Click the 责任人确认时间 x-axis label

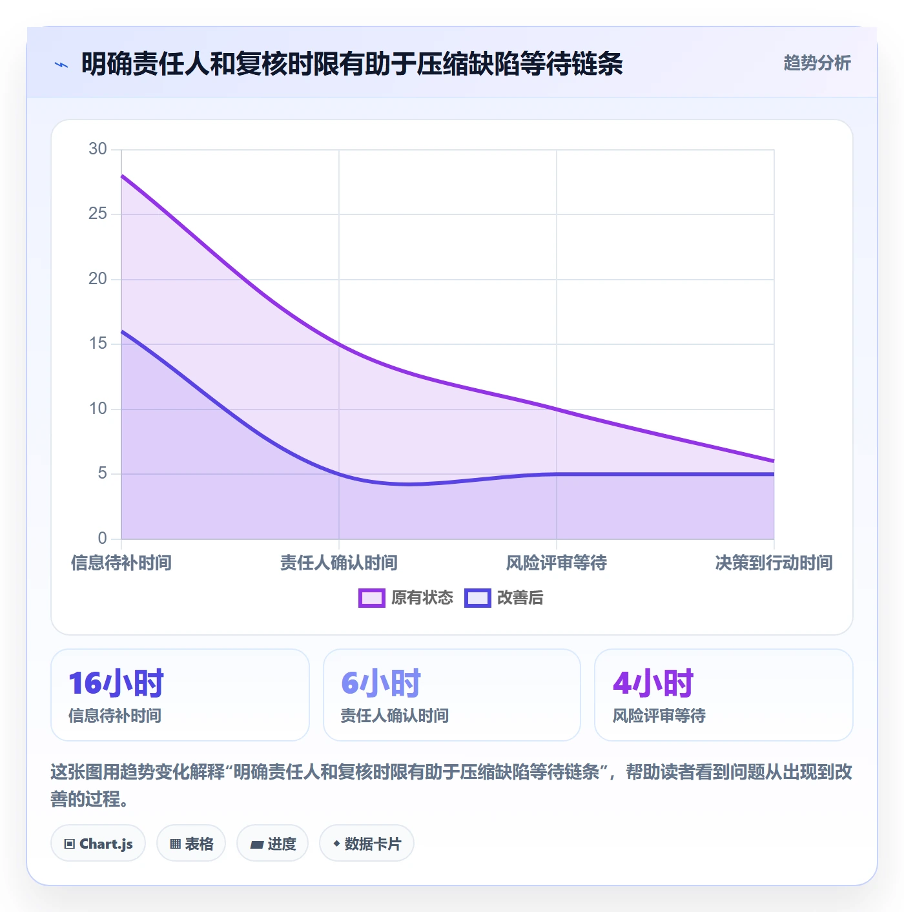pyautogui.click(x=339, y=563)
